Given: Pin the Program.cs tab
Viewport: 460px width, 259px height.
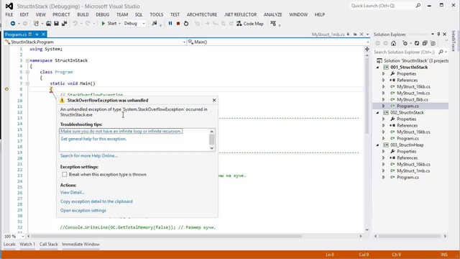Looking at the screenshot, I should tap(37, 35).
